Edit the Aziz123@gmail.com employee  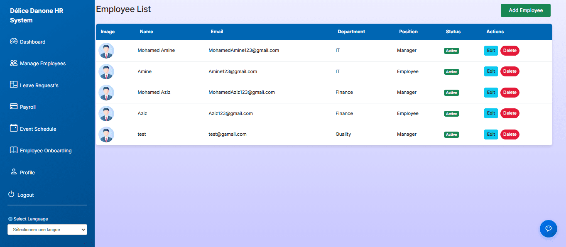point(491,113)
